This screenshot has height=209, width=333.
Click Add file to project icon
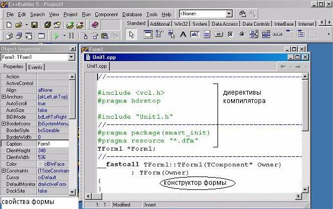[70, 25]
